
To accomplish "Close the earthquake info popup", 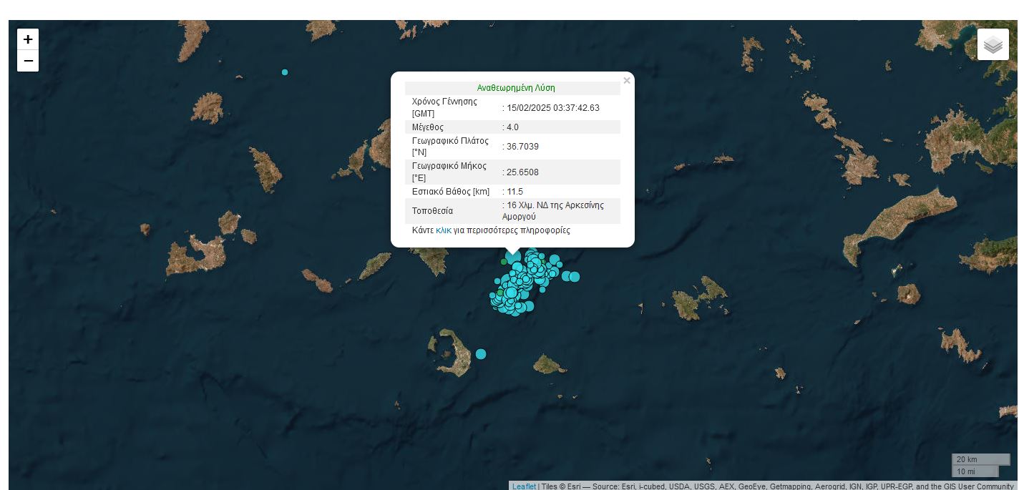I will point(627,81).
